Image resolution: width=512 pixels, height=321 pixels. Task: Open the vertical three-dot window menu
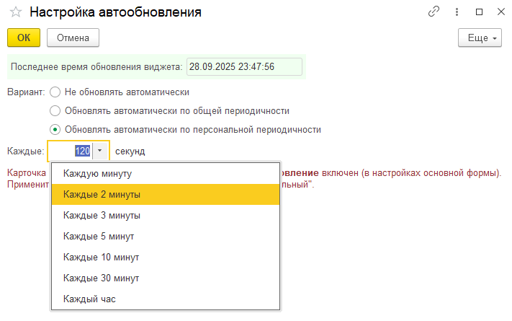tap(457, 12)
